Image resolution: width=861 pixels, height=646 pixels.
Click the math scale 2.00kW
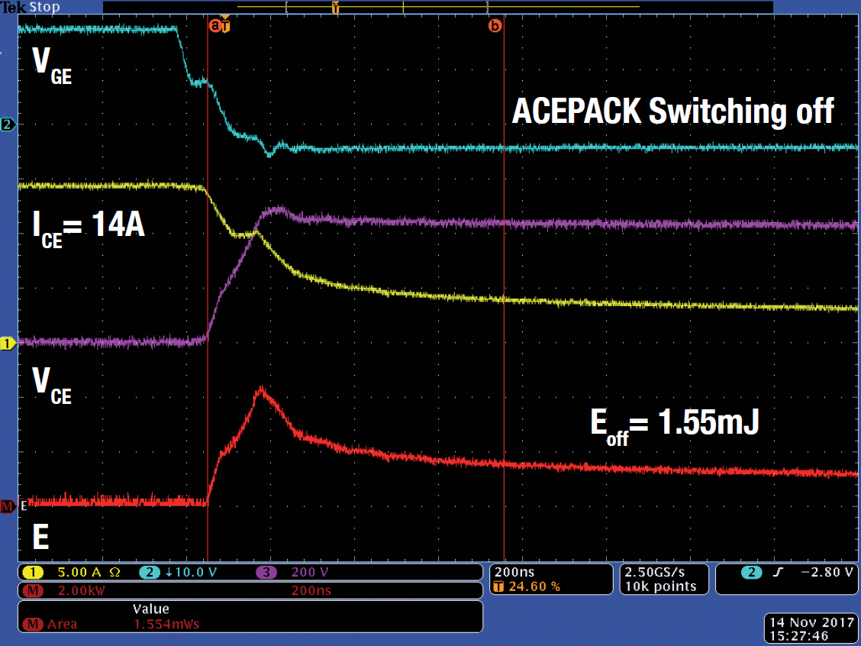coord(81,590)
